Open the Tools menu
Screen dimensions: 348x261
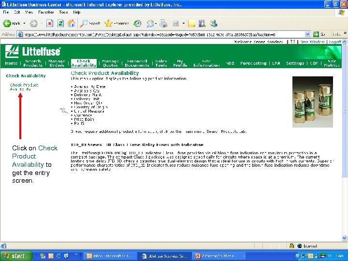(x=63, y=12)
